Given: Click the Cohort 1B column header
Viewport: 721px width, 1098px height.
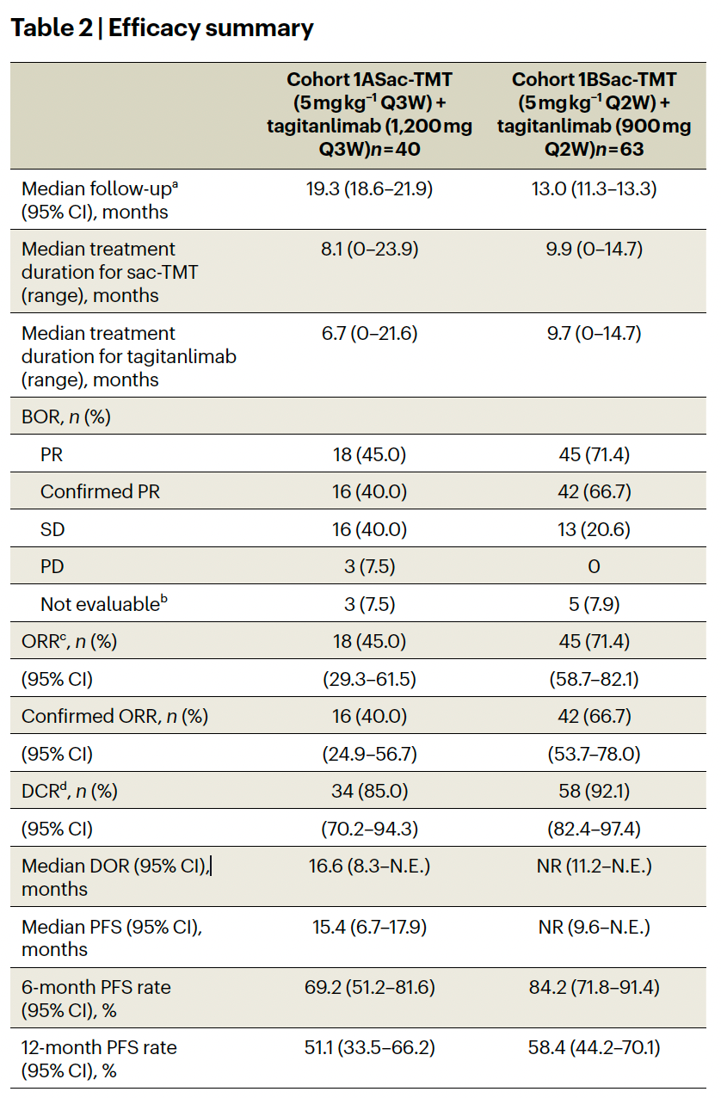Looking at the screenshot, I should 594,116.
